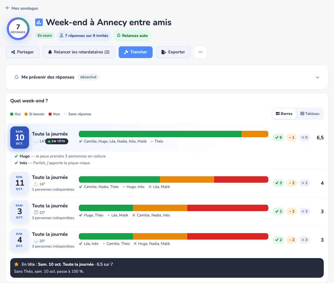Click the rain weather icon next to 20°
Image resolution: width=334 pixels, height=283 pixels.
(36, 241)
